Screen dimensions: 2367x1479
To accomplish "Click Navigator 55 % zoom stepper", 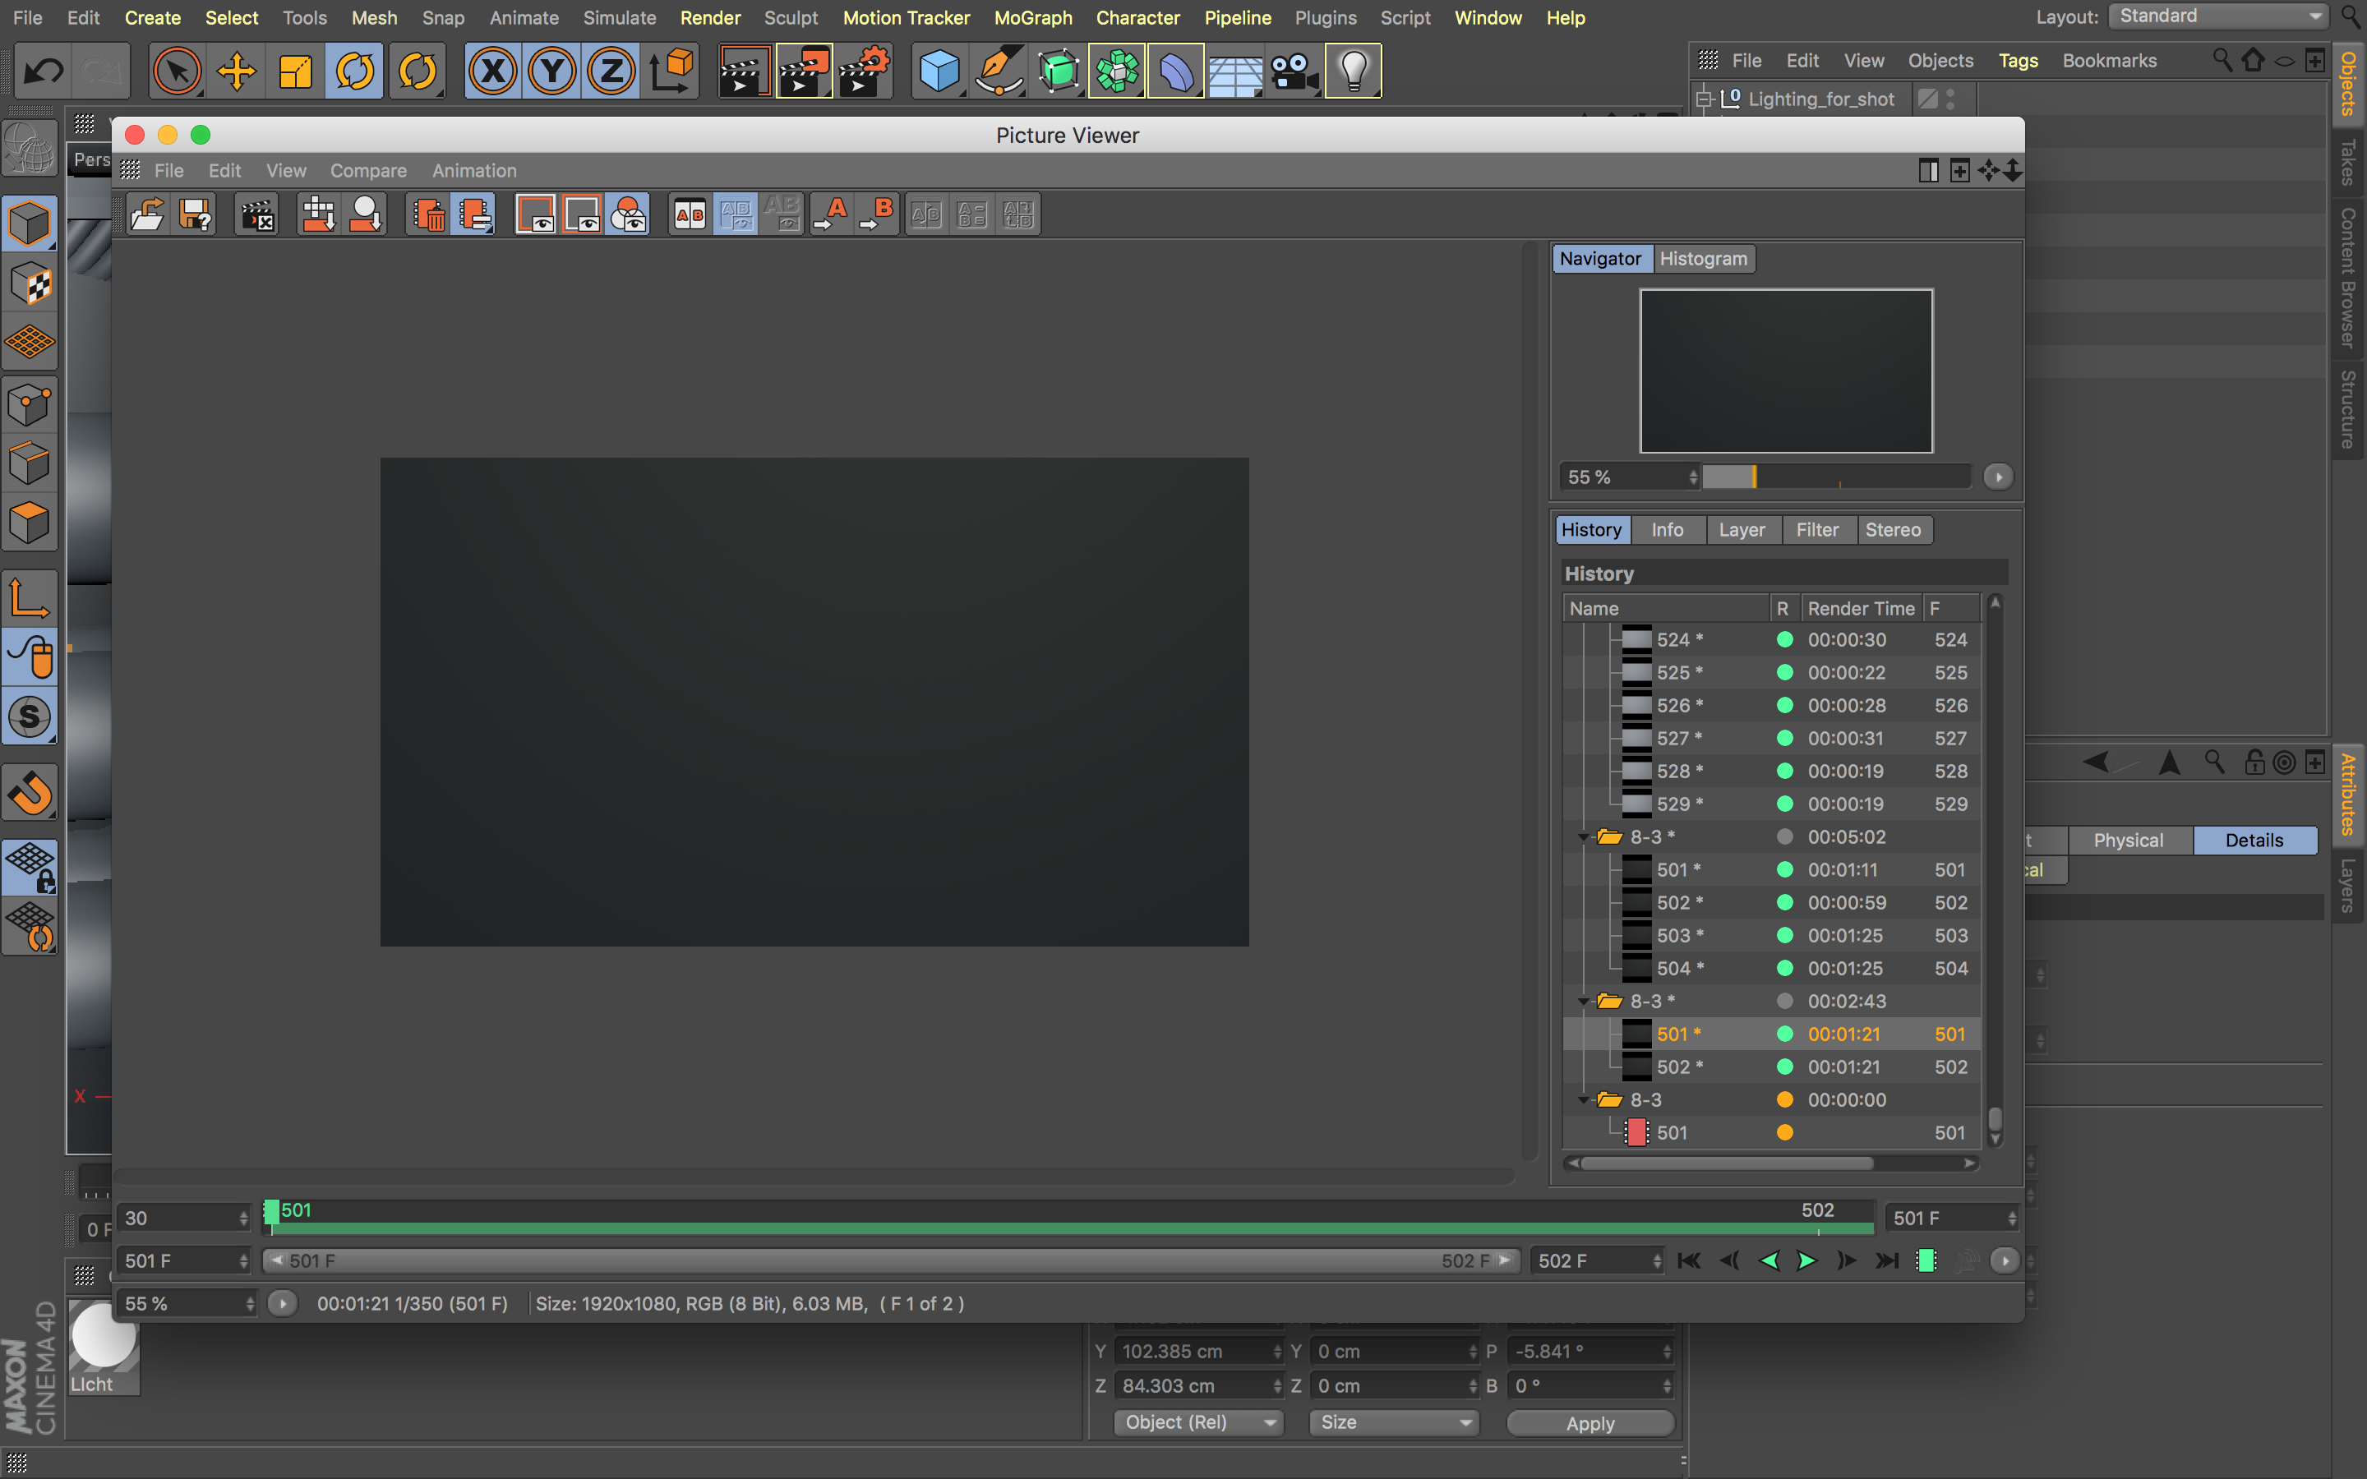I will [1693, 477].
